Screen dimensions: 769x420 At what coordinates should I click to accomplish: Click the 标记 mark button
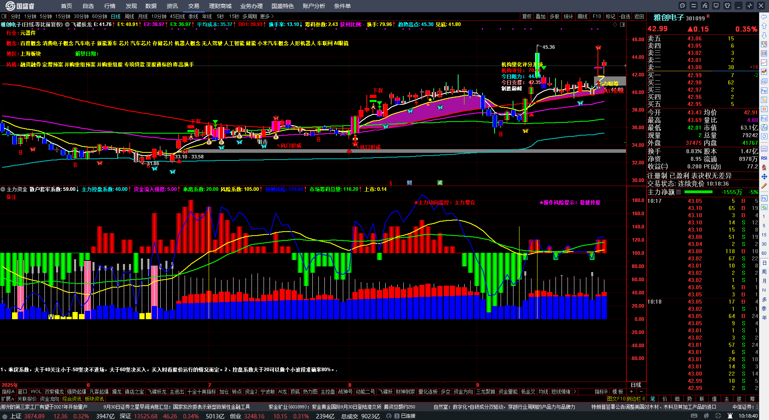[610, 16]
